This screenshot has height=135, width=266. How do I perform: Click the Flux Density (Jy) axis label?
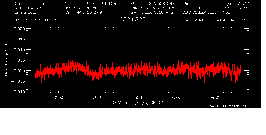pos(6,60)
